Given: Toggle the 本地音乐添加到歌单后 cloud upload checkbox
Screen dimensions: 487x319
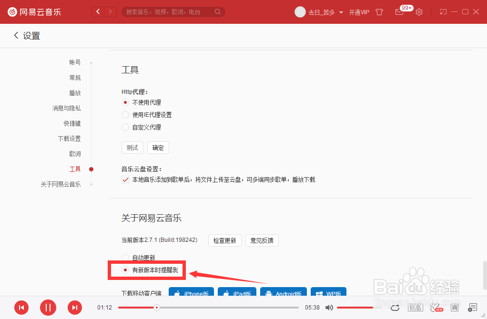Looking at the screenshot, I should tap(125, 179).
